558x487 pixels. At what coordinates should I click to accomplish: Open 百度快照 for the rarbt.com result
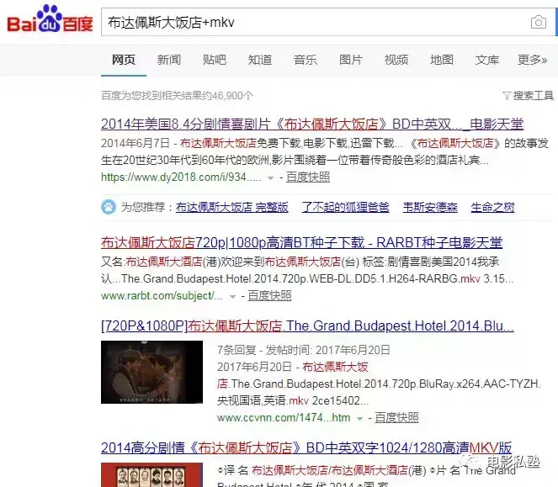269,296
